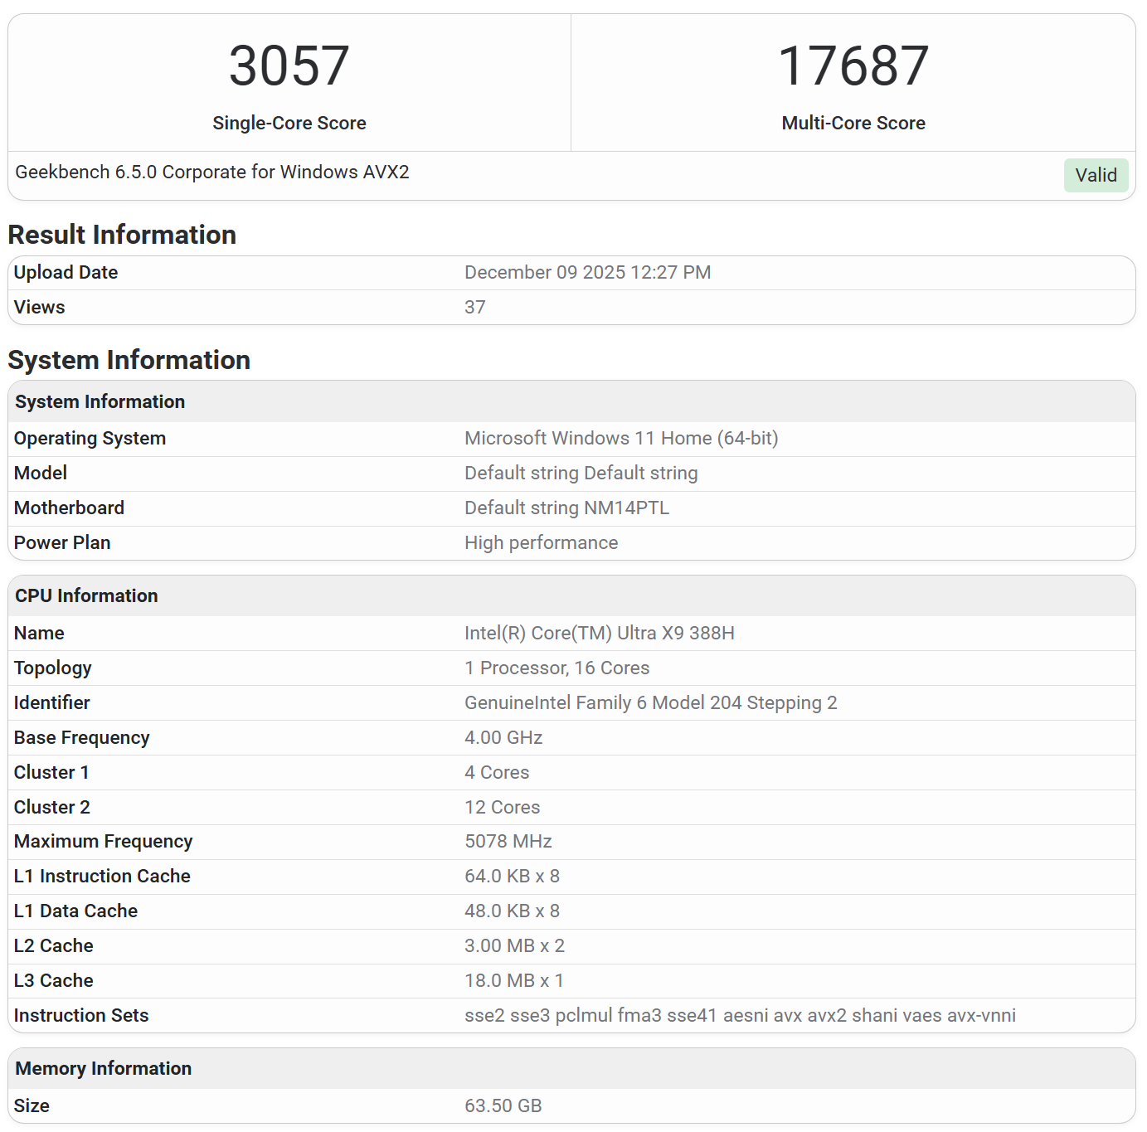Click the green Valid badge
The width and height of the screenshot is (1147, 1132).
coord(1096,175)
